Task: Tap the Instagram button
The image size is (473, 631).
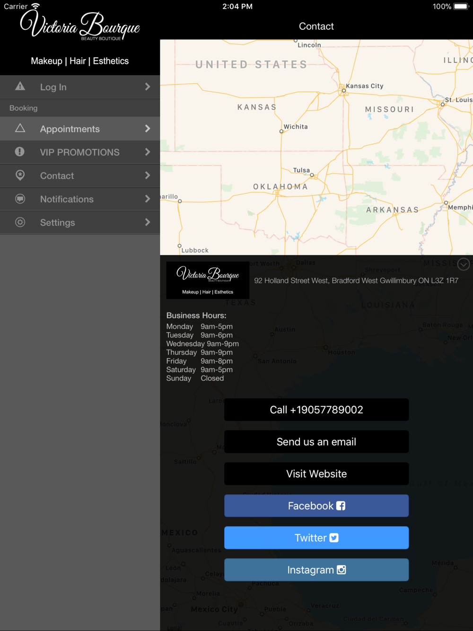Action: (316, 570)
